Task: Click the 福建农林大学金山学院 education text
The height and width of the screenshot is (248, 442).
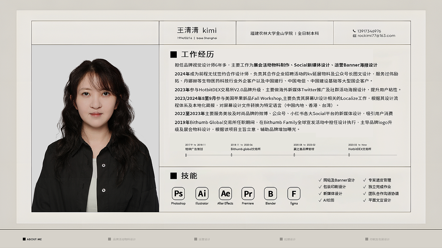Action: pyautogui.click(x=272, y=33)
